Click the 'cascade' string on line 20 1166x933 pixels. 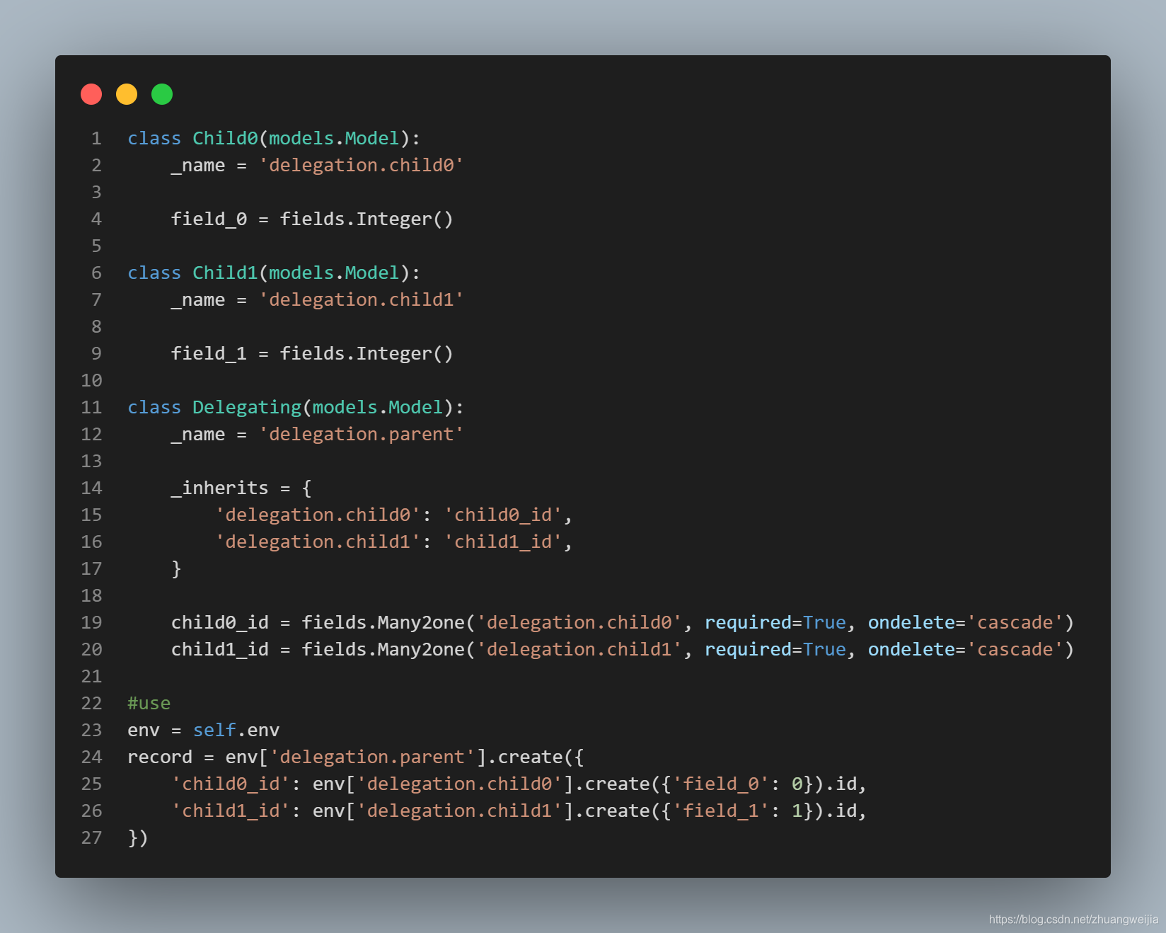point(1015,649)
